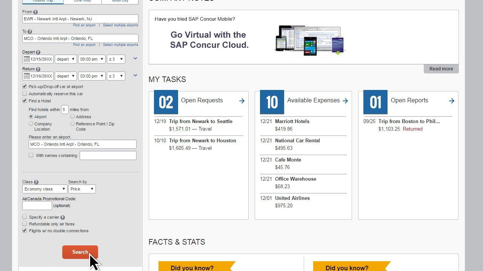Select Reference Point / Zip Code radio
483x271 pixels.
point(72,123)
